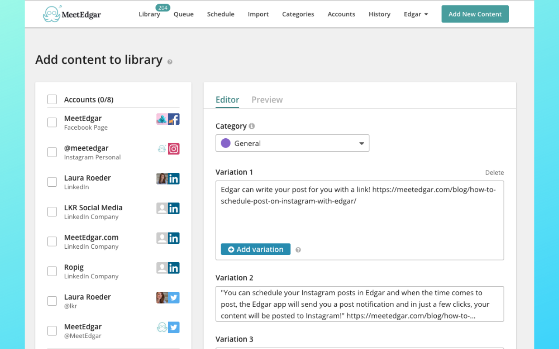Click Twitter icon for @MeetEdgar account
559x349 pixels.
[174, 327]
